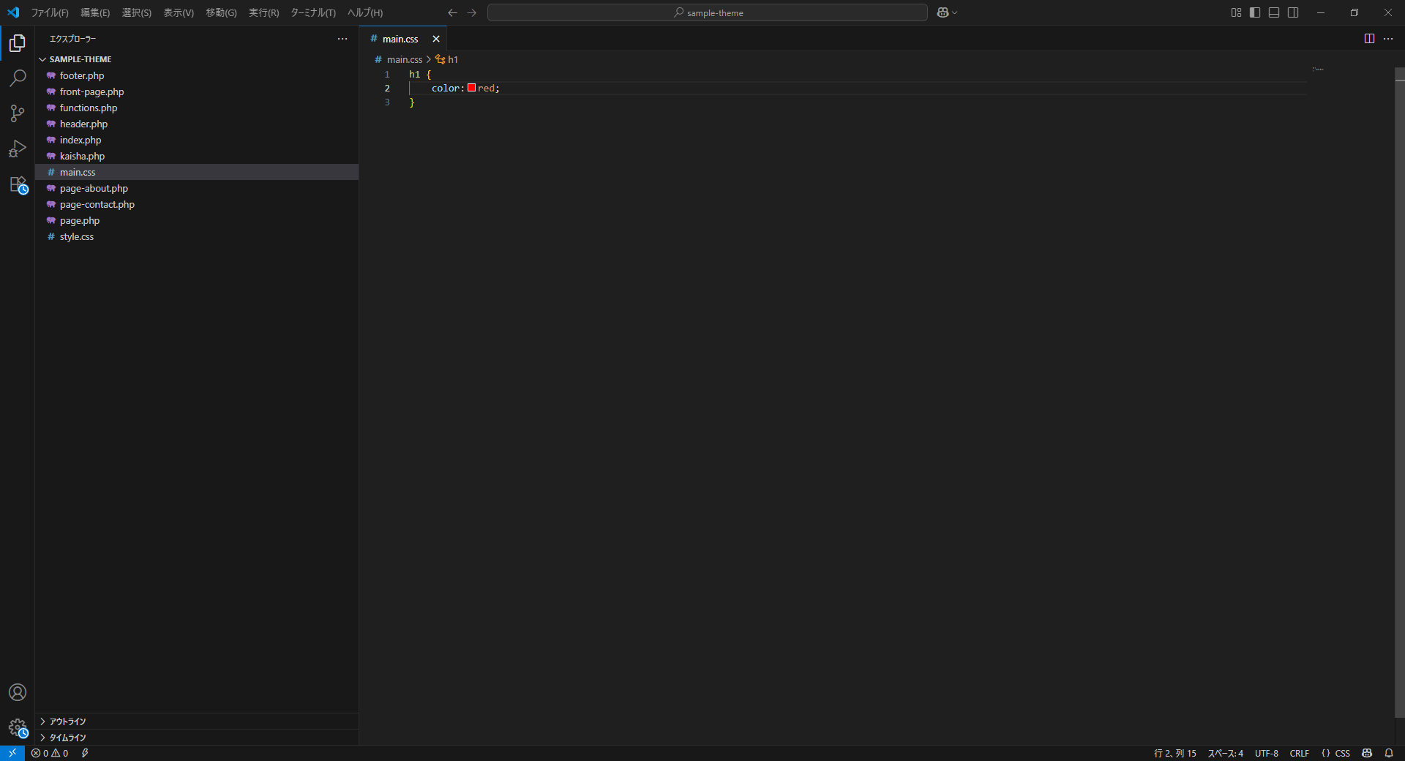Screen dimensions: 1405x761
Task: Open the Copilot dropdown arrow
Action: (x=955, y=12)
